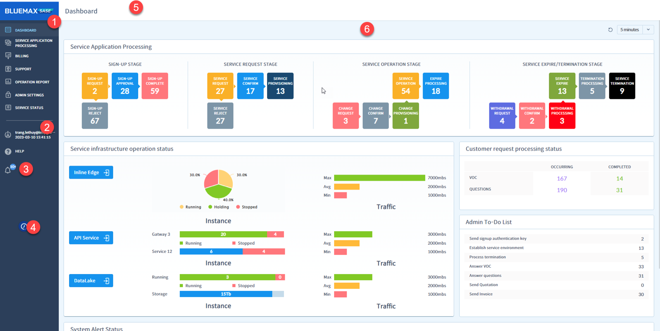Click the Sign-Up Request 2 tile

95,86
